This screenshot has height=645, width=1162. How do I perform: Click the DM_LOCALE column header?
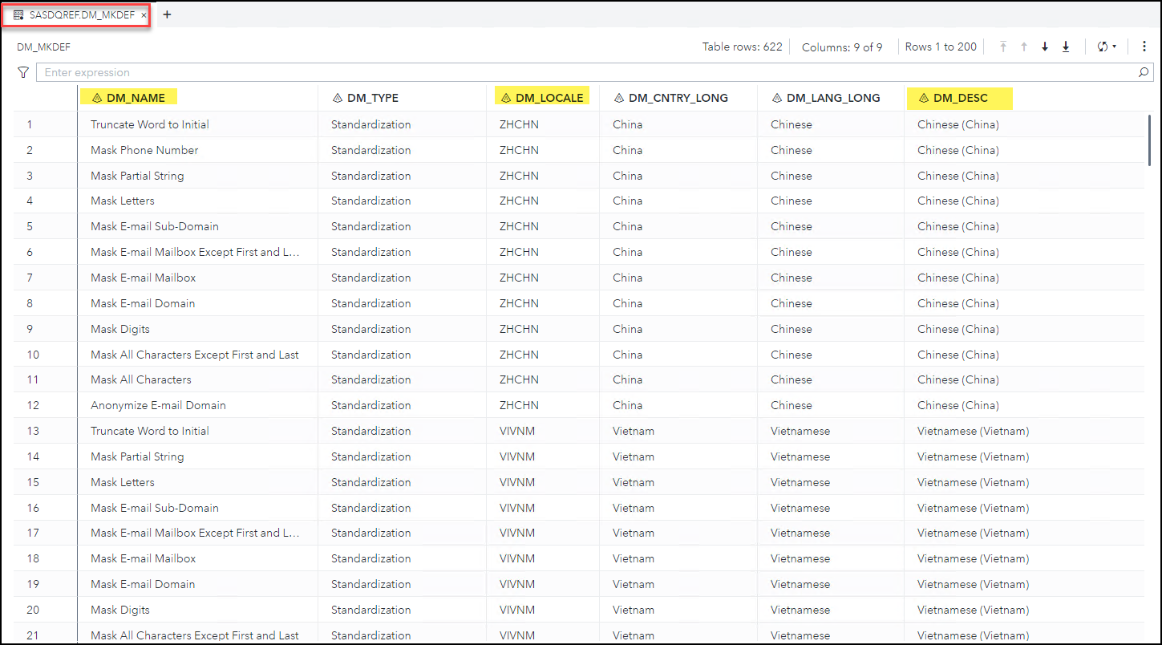click(549, 98)
